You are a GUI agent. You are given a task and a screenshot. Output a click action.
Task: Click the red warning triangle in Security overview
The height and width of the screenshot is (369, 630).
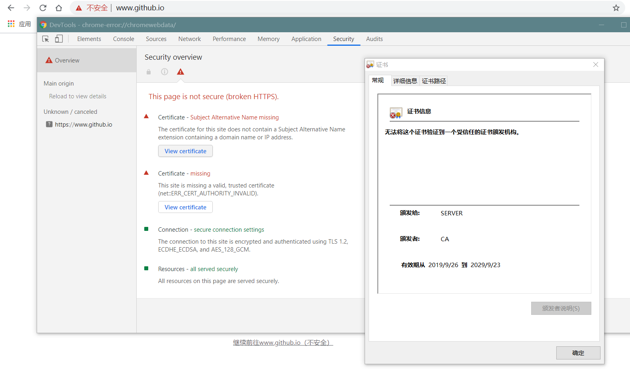click(x=181, y=72)
